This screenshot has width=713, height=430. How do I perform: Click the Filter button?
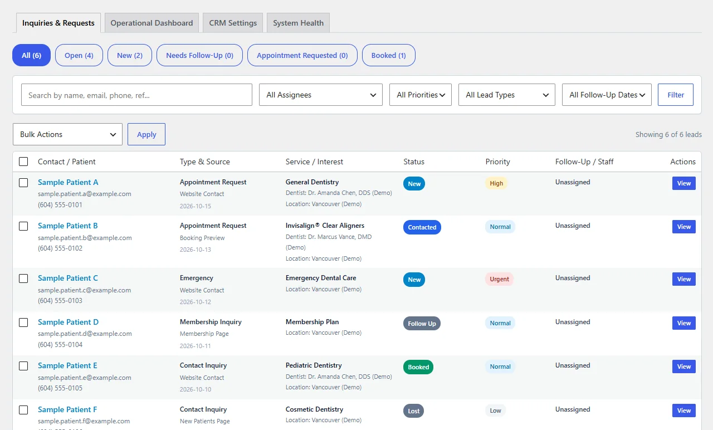click(x=676, y=95)
